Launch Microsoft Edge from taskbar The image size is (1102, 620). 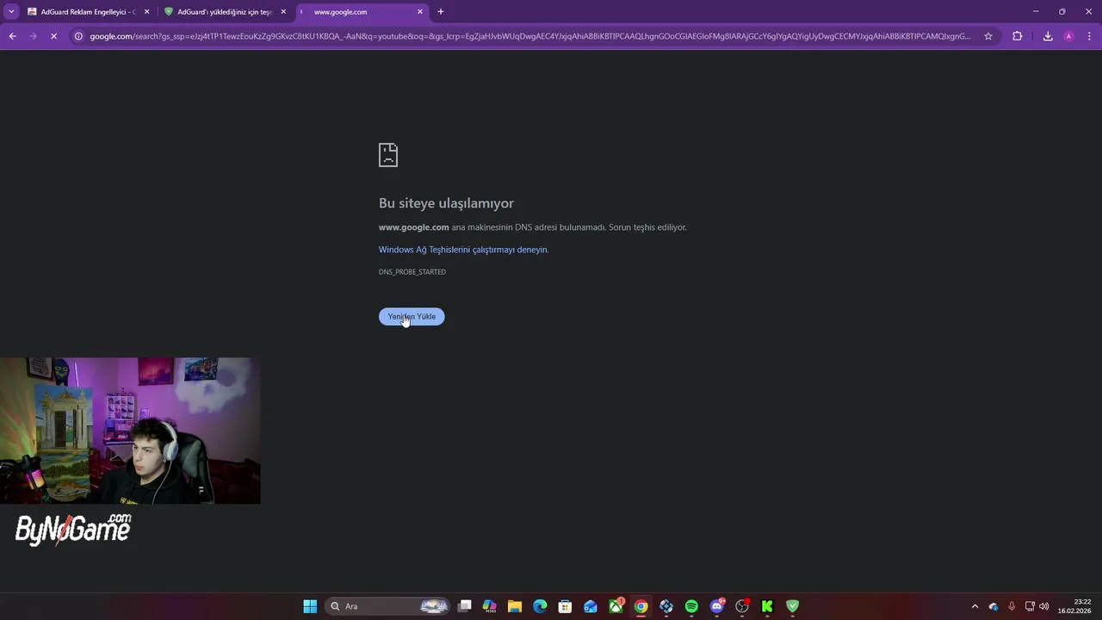(x=540, y=606)
